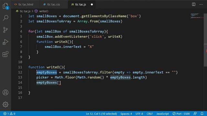The image size is (207, 116).
Task: Open notifications bell in status bar
Action: click(x=202, y=114)
